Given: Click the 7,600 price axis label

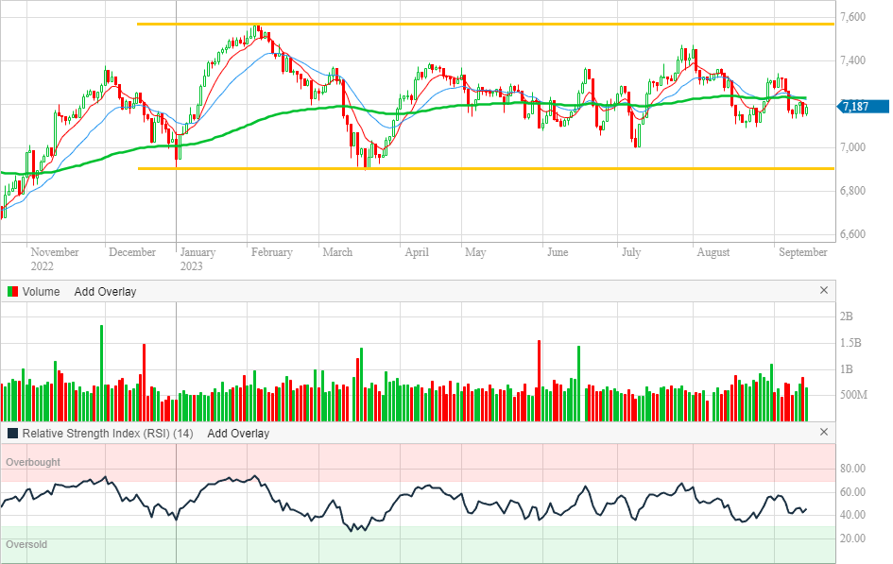Looking at the screenshot, I should (x=853, y=17).
